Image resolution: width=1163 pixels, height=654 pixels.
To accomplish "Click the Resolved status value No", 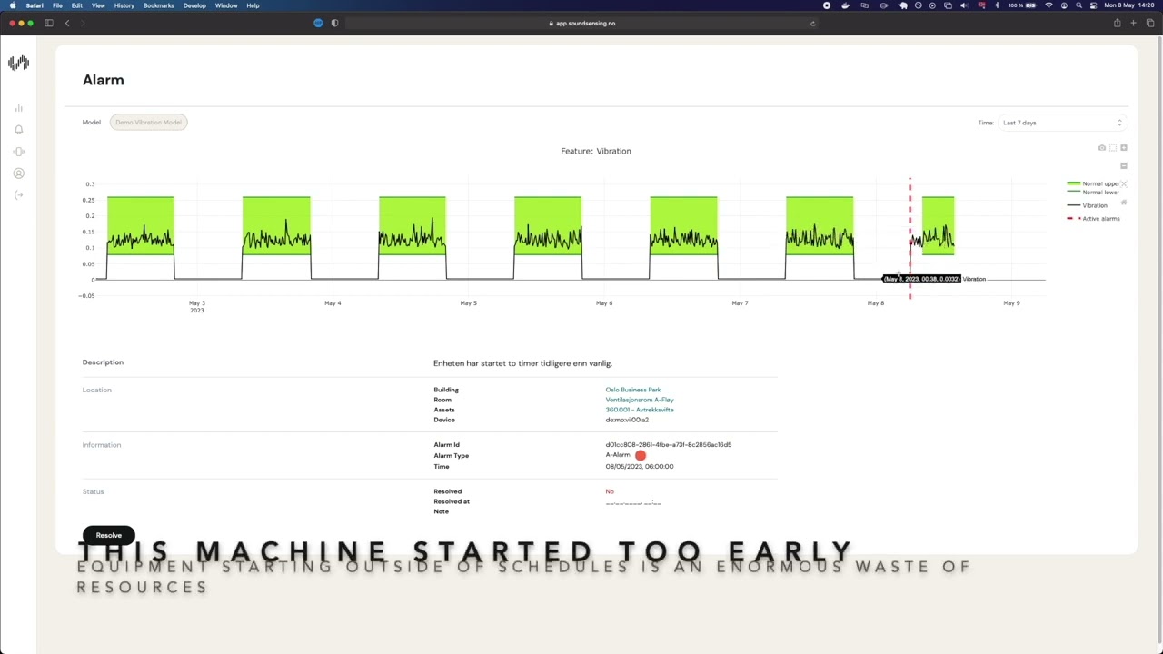I will point(610,491).
